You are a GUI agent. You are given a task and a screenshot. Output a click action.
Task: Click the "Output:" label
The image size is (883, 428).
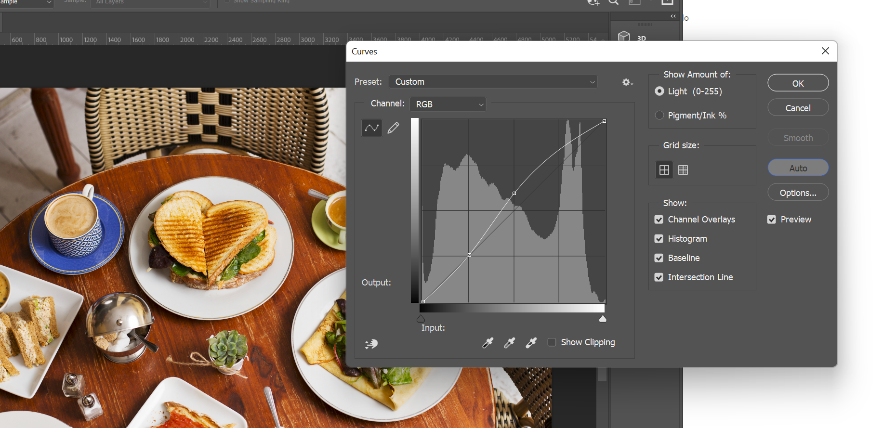tap(376, 283)
